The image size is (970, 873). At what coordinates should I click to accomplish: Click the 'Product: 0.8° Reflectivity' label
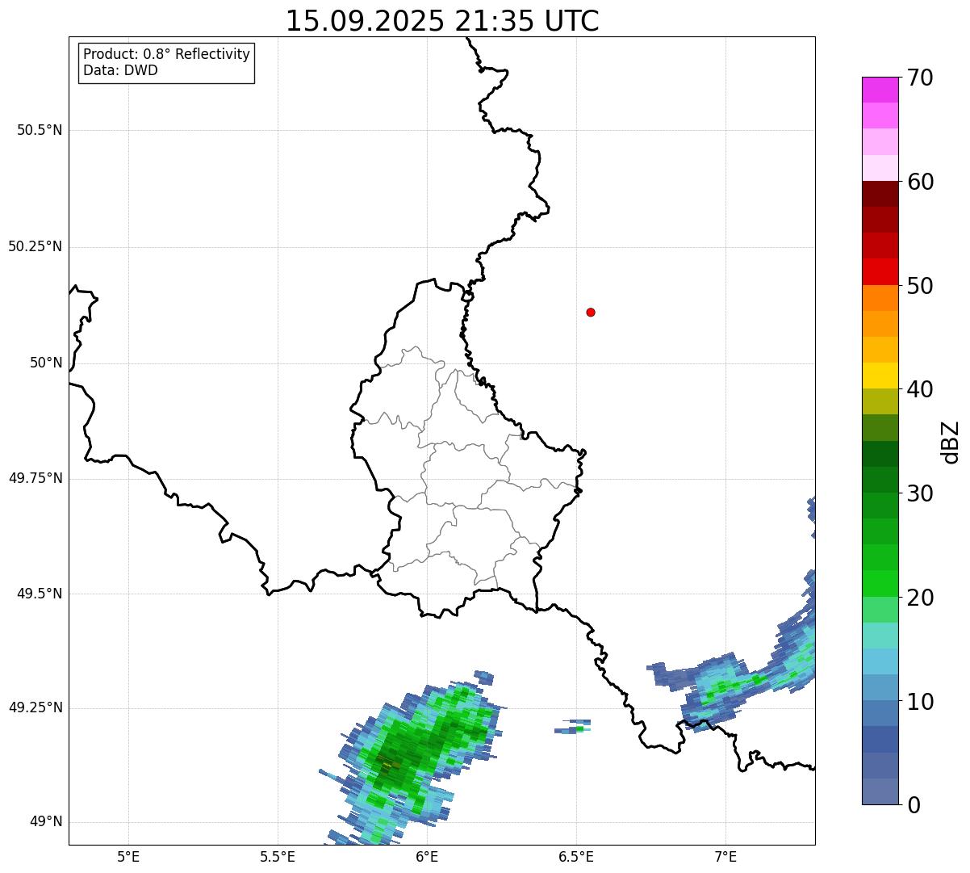click(x=167, y=54)
